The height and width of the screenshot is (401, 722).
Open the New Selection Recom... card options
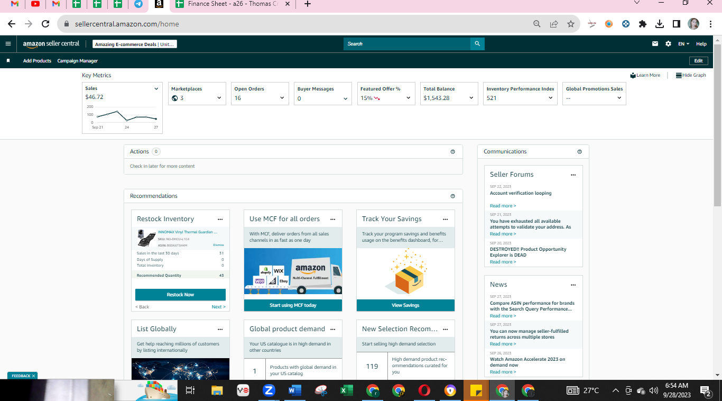[446, 329]
